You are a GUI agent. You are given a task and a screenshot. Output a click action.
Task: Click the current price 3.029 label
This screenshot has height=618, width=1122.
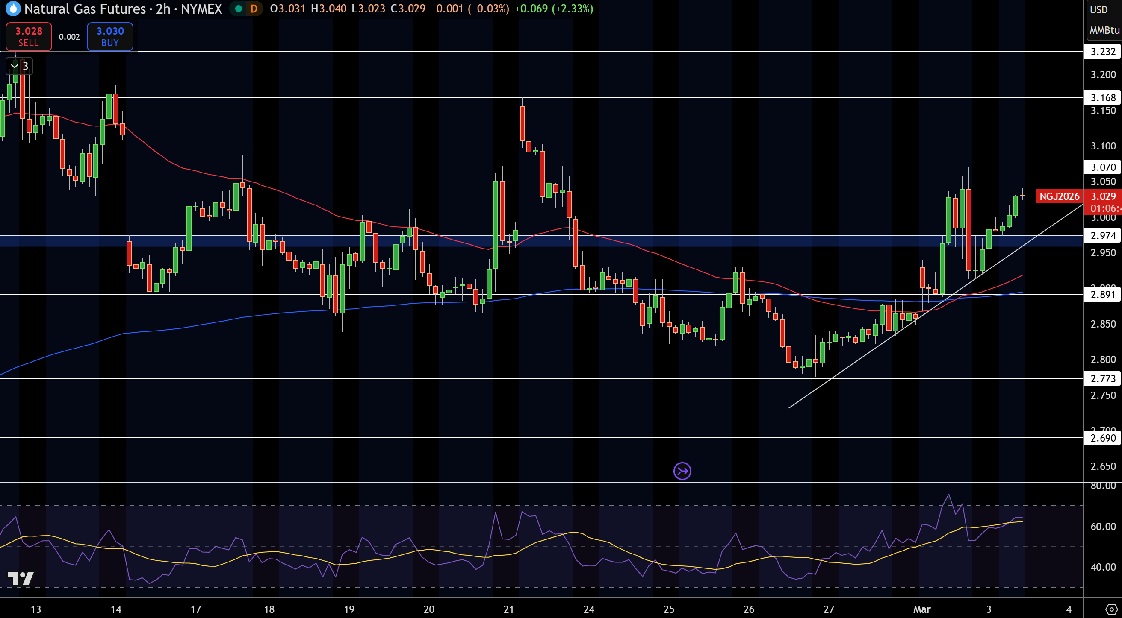[x=1103, y=196]
